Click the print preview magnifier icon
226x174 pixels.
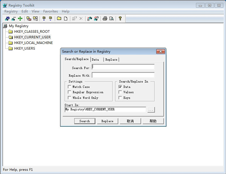(x=111, y=18)
